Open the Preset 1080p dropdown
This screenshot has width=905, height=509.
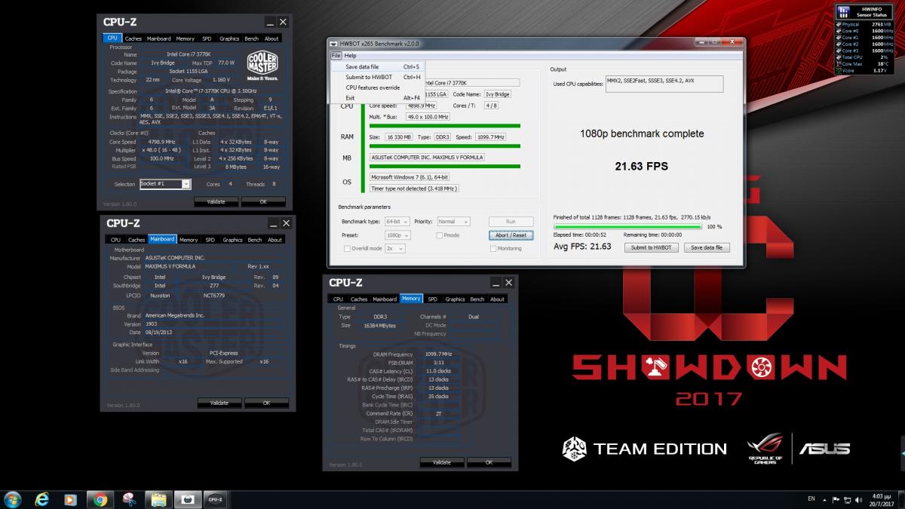point(397,235)
